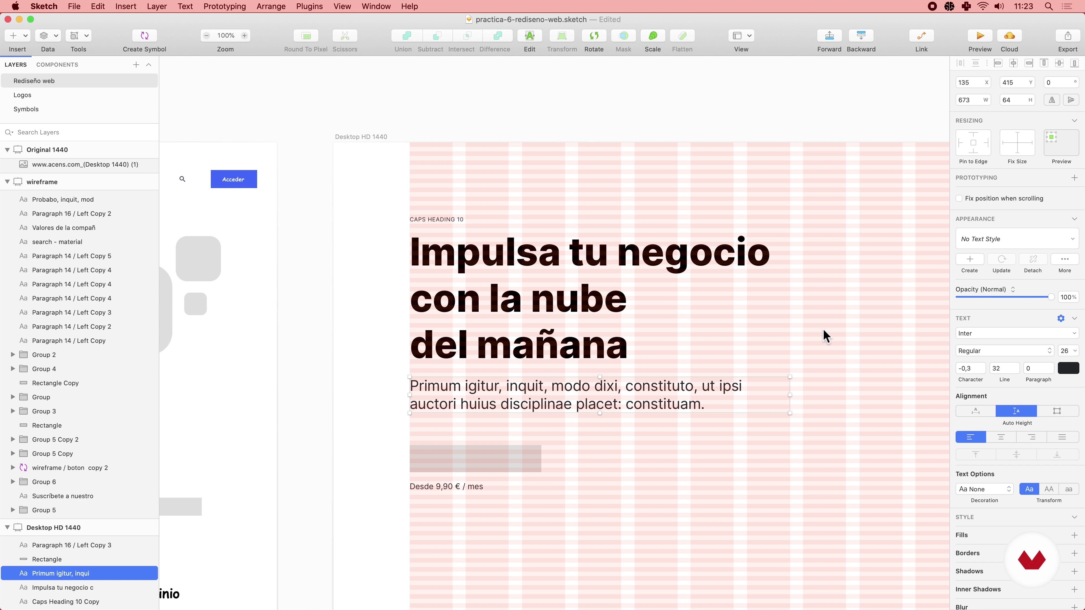Add a new page with plus icon
This screenshot has width=1085, height=610.
click(136, 64)
